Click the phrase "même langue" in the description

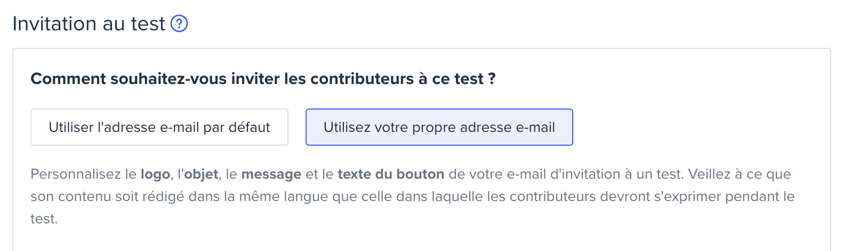click(285, 197)
